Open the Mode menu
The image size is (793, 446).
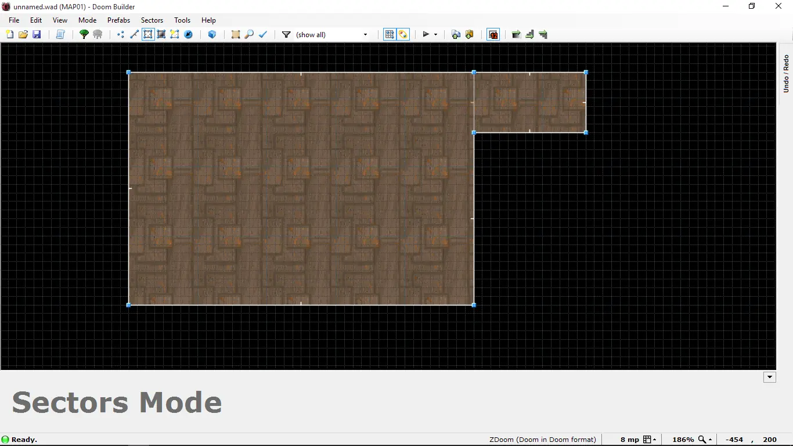(87, 20)
